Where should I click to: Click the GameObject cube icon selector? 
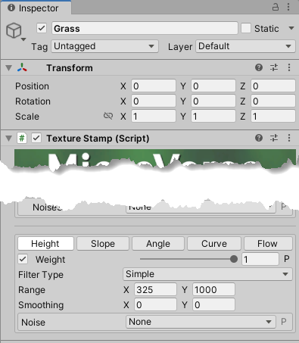[x=16, y=31]
